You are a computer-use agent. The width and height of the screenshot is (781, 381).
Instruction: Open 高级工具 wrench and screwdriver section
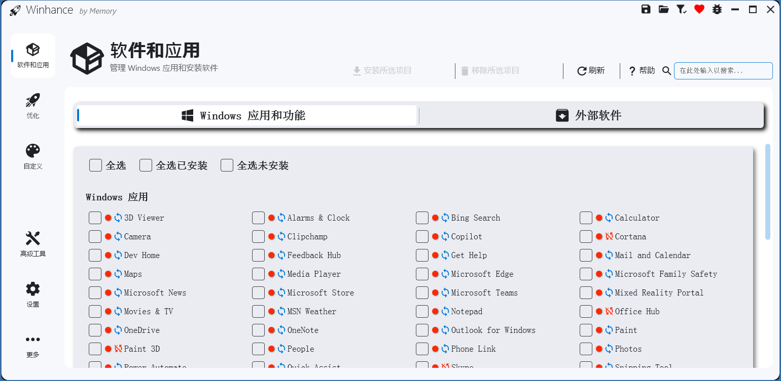pos(33,244)
